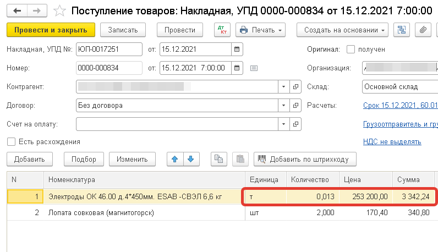Open the comment icon beside date

point(254,68)
